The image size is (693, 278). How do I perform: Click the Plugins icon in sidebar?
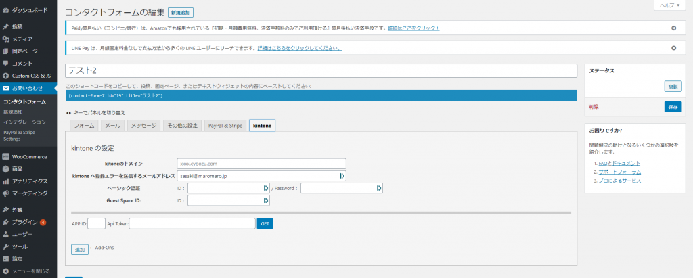point(6,222)
